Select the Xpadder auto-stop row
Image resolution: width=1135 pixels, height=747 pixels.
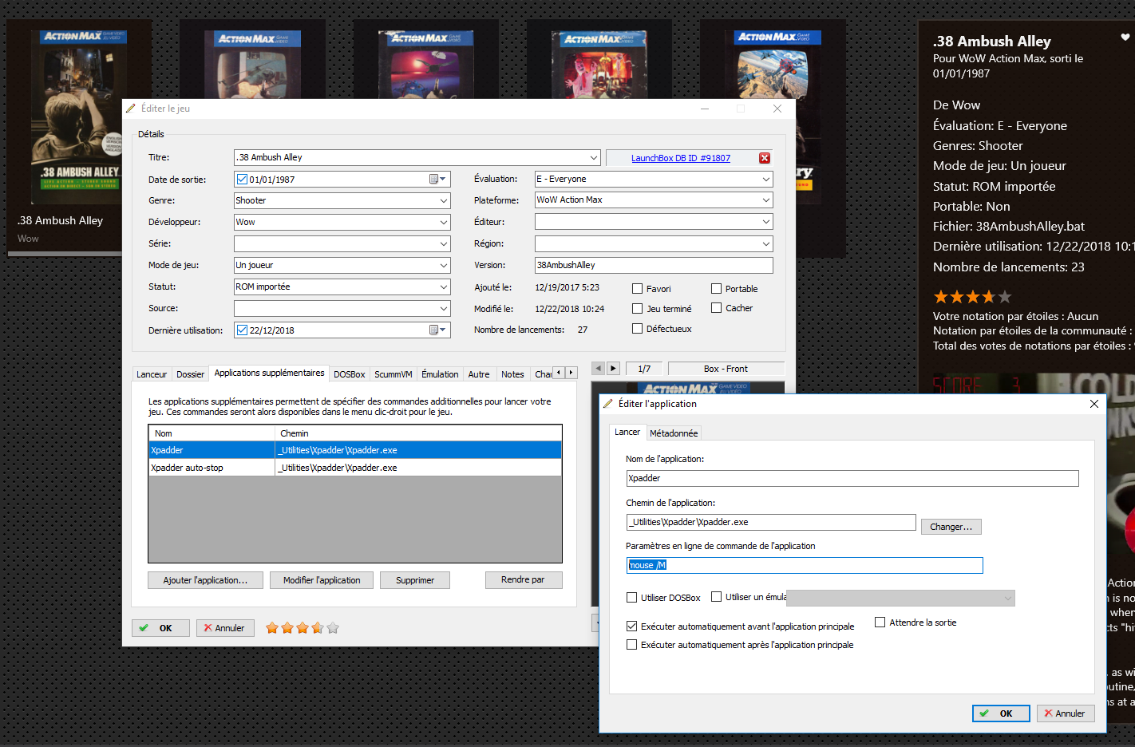[x=355, y=468]
